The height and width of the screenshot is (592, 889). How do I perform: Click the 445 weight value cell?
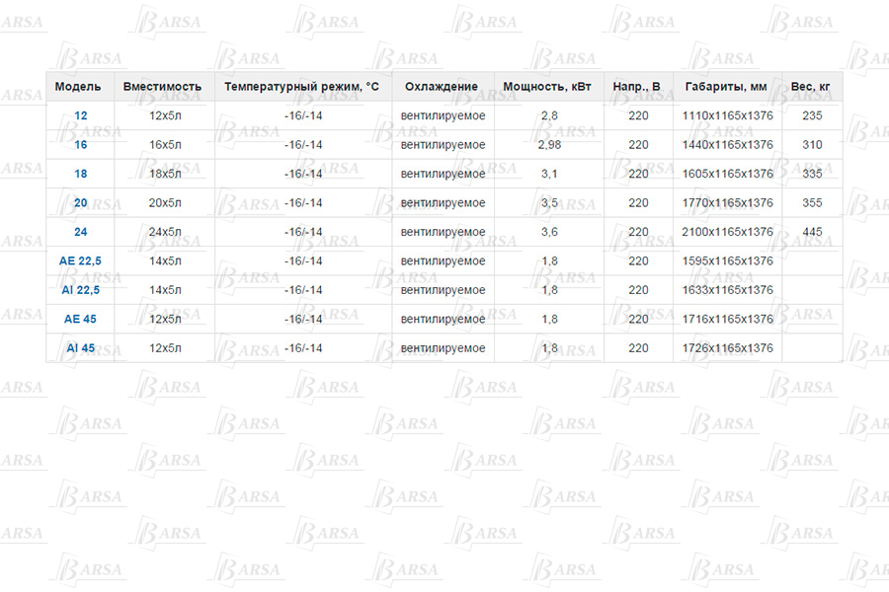pyautogui.click(x=812, y=232)
